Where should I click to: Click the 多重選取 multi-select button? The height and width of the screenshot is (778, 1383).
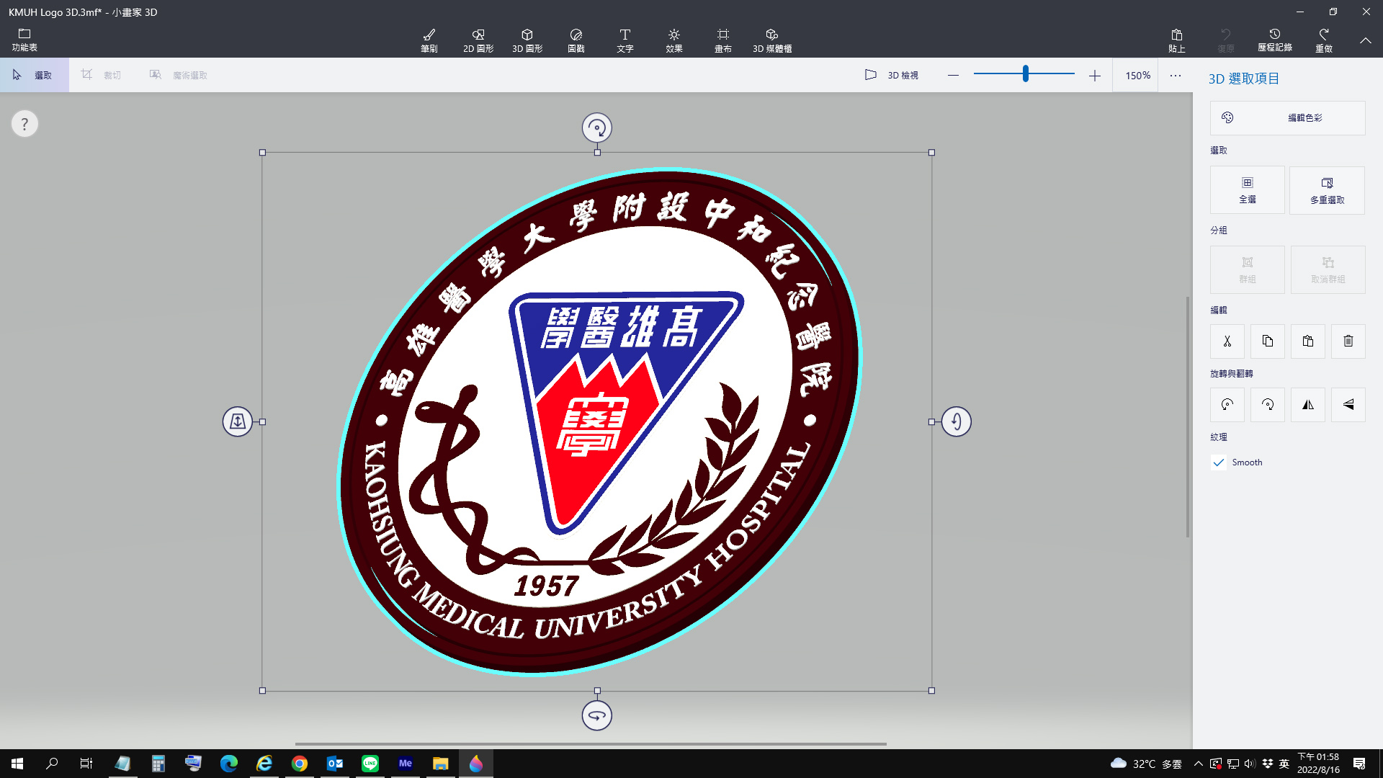[x=1328, y=190]
